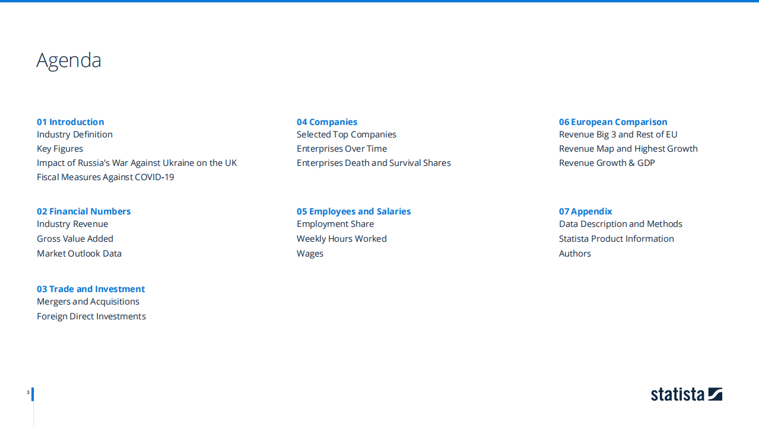This screenshot has height=426, width=759.
Task: Click Foreign Direct Investments item
Action: click(91, 316)
